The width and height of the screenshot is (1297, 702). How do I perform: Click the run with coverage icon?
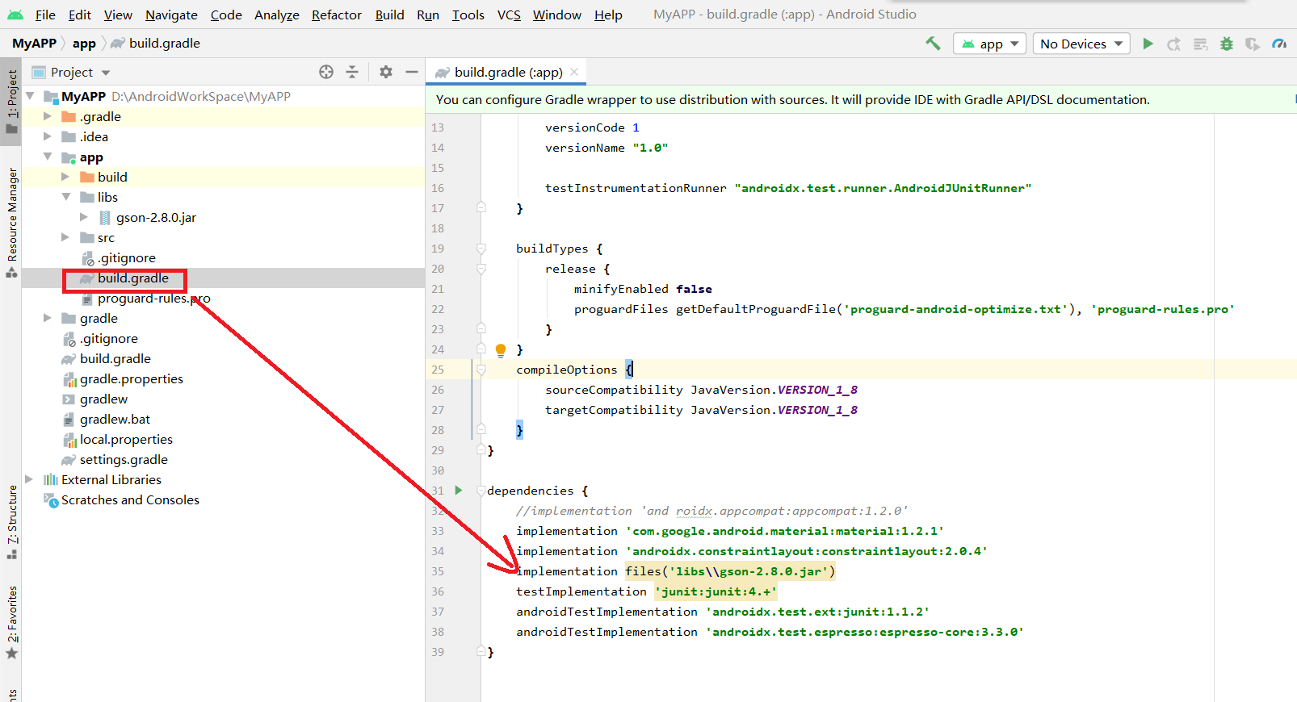[1253, 44]
